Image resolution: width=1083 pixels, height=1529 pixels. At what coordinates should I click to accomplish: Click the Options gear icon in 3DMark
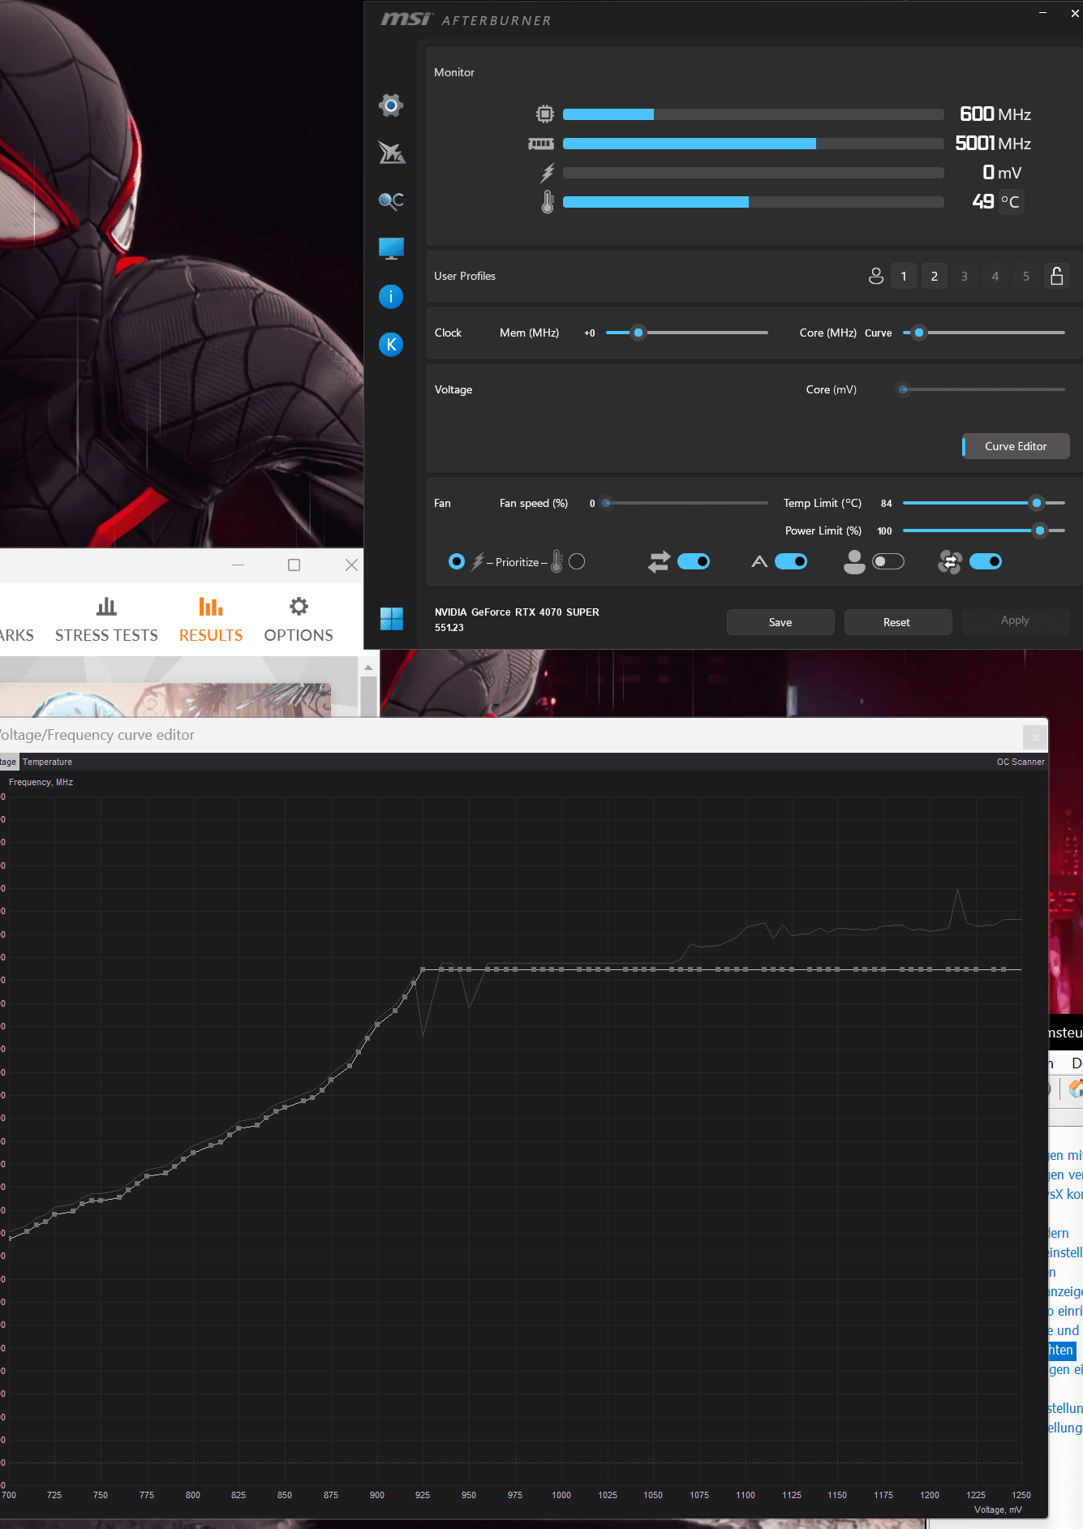coord(299,606)
